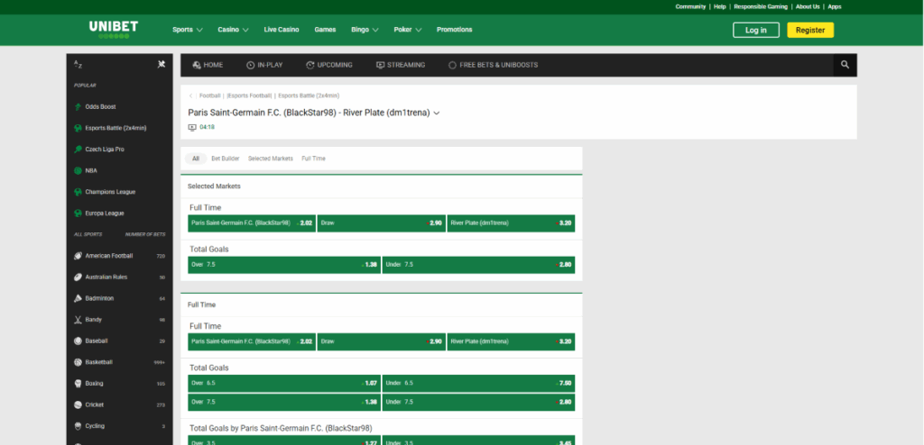Open the Casino dropdown menu
Viewport: 924px width, 445px height.
coord(233,30)
